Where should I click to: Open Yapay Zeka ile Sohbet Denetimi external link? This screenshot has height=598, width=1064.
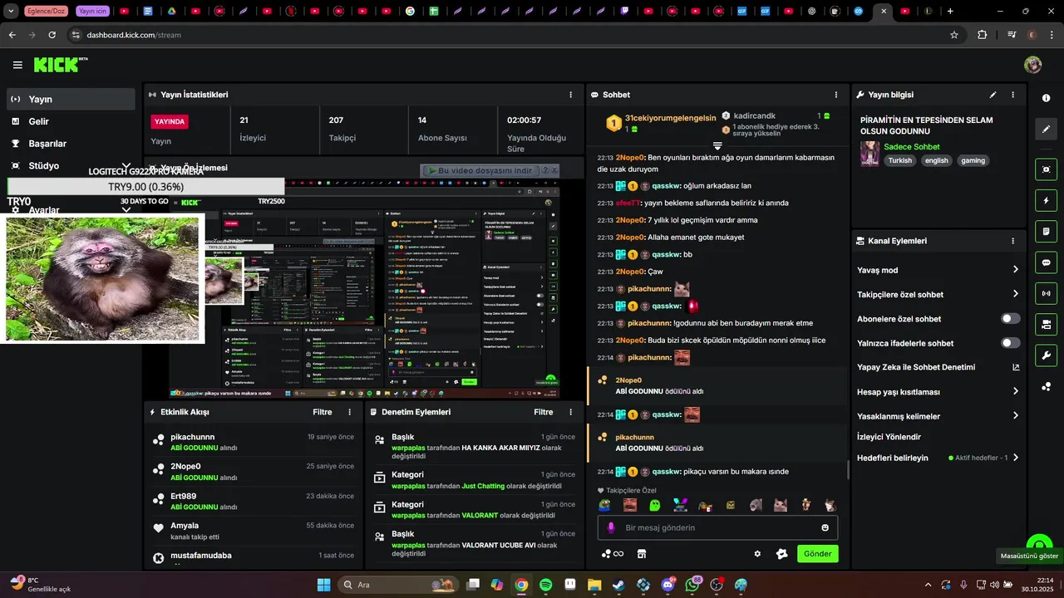[x=1015, y=367]
